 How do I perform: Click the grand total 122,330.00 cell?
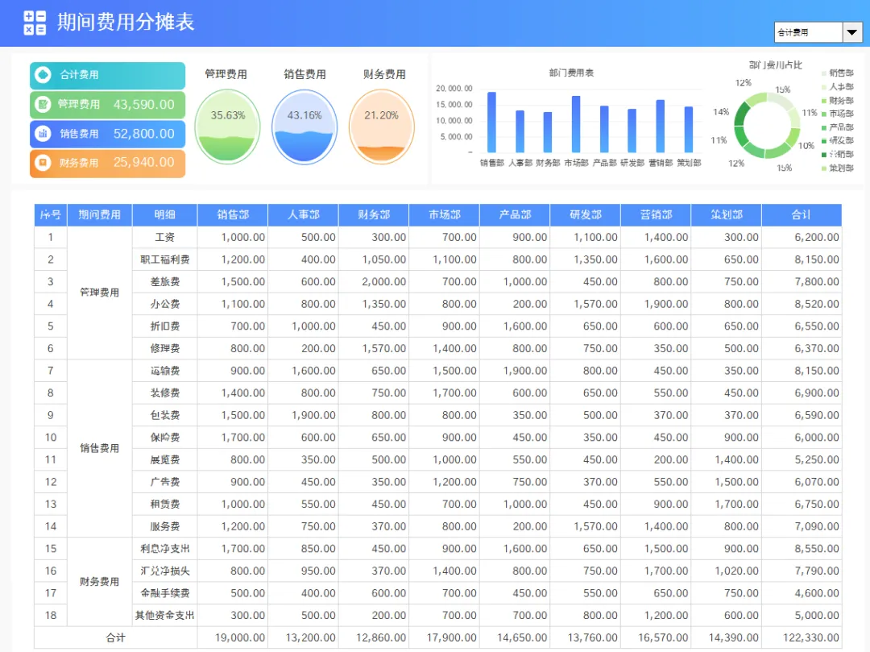click(802, 637)
